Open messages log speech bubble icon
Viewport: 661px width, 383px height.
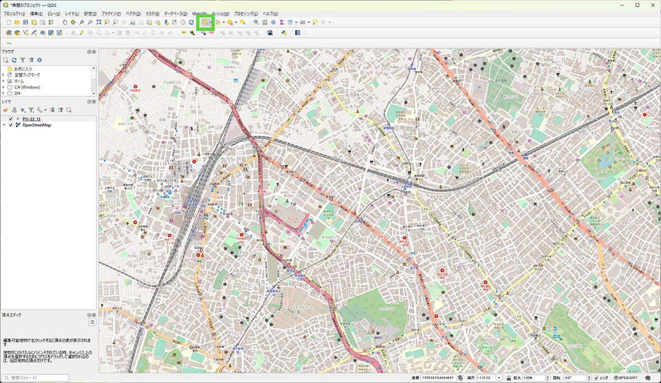pyautogui.click(x=649, y=377)
